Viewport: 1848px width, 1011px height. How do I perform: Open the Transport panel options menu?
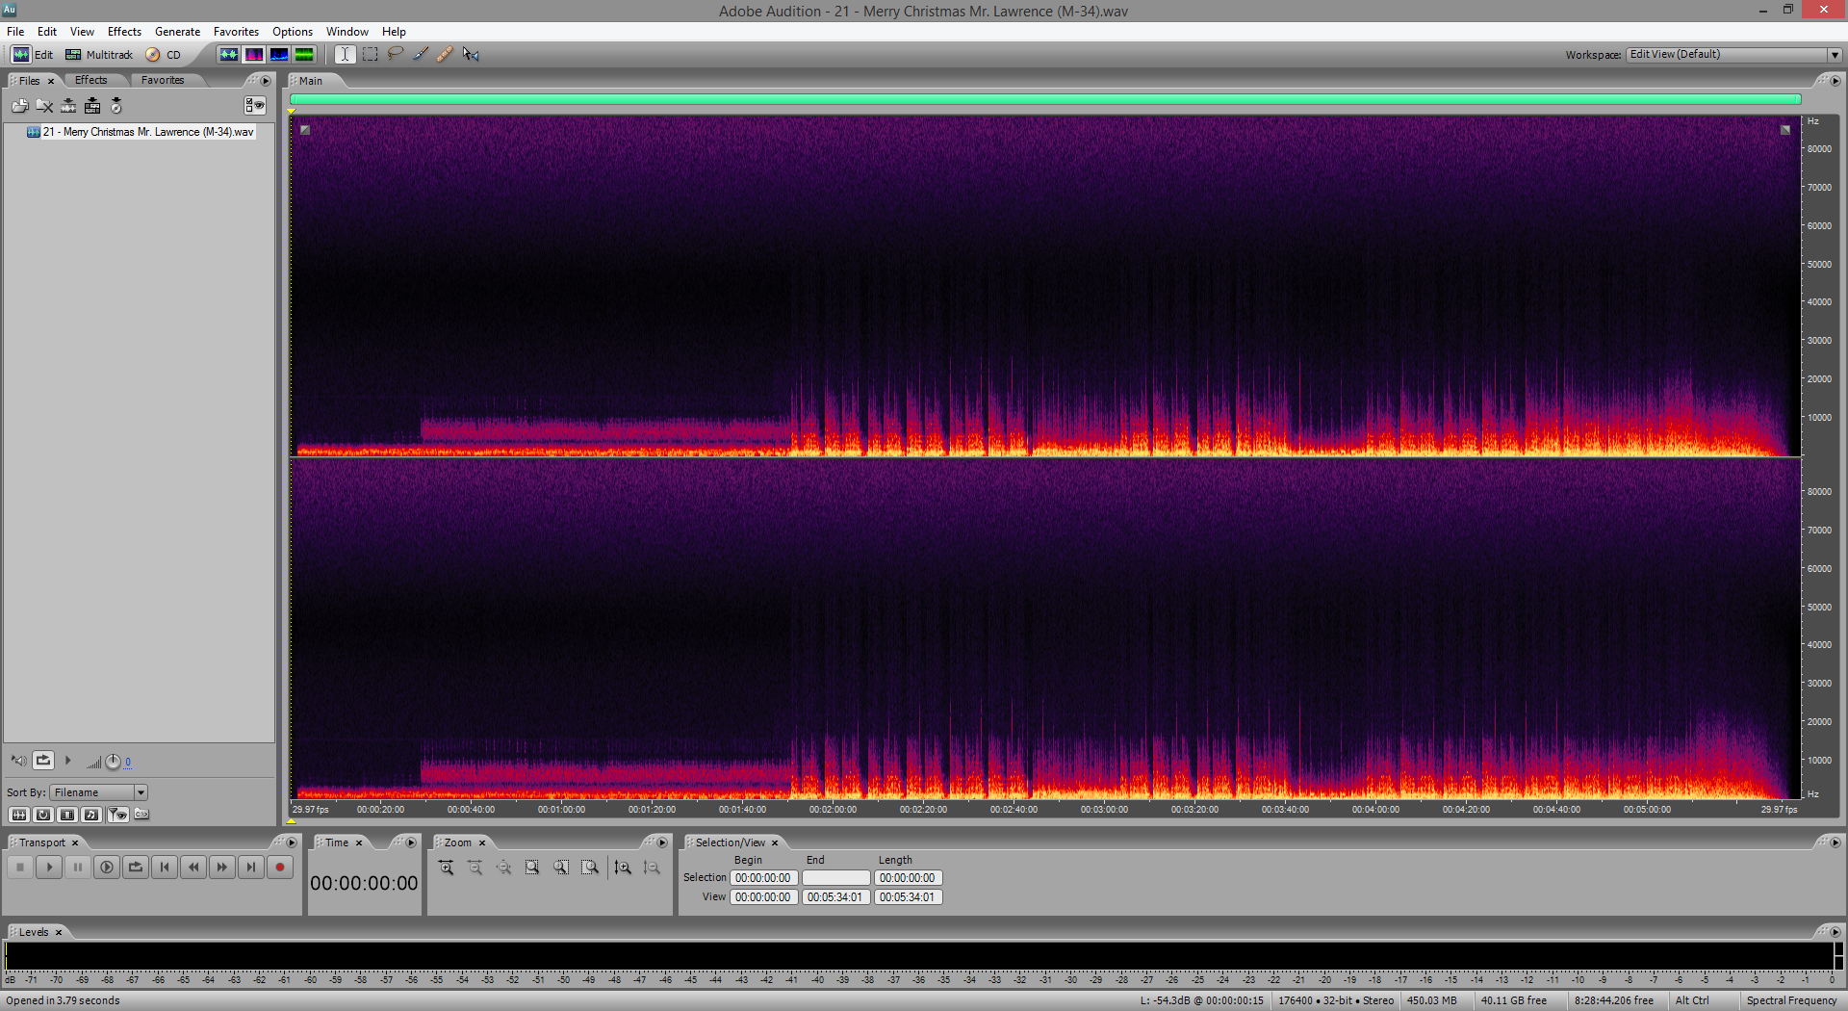pos(292,842)
